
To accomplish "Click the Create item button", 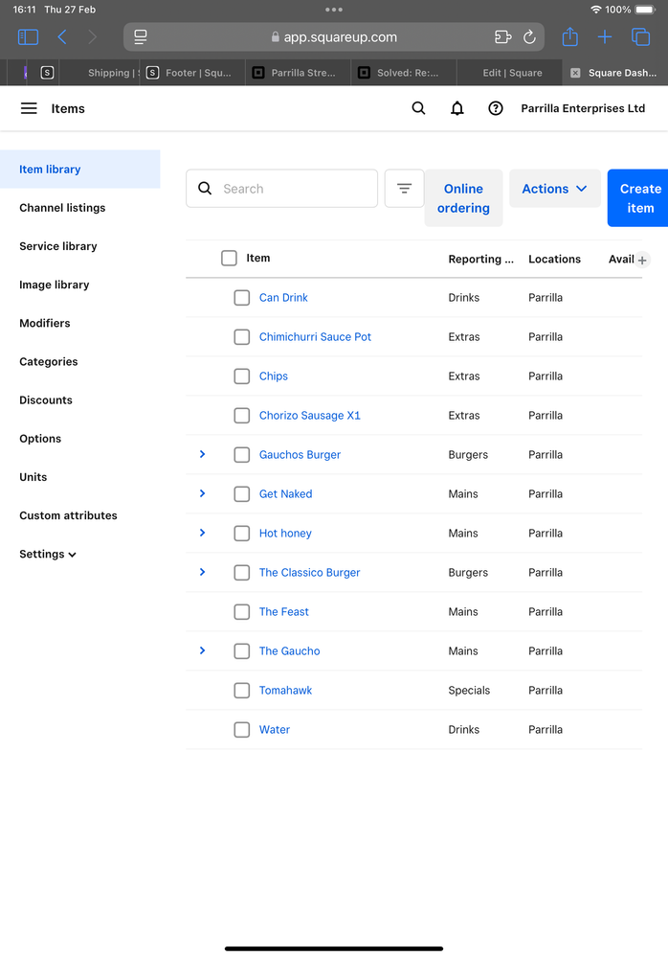I will click(639, 198).
